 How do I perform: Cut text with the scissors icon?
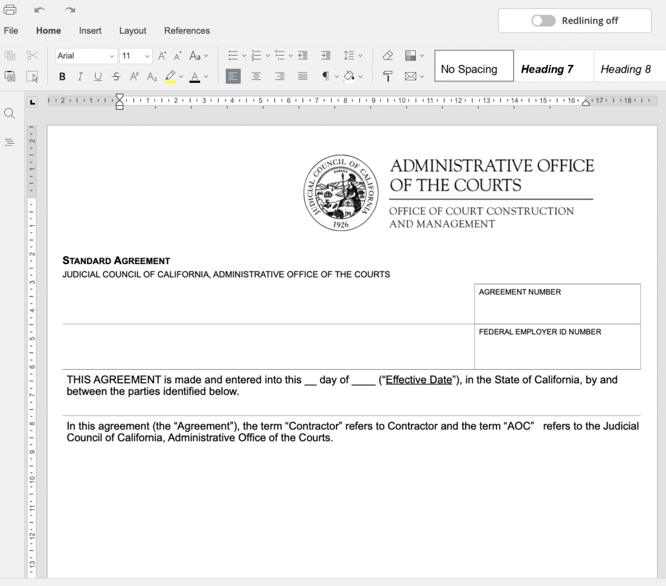[33, 55]
